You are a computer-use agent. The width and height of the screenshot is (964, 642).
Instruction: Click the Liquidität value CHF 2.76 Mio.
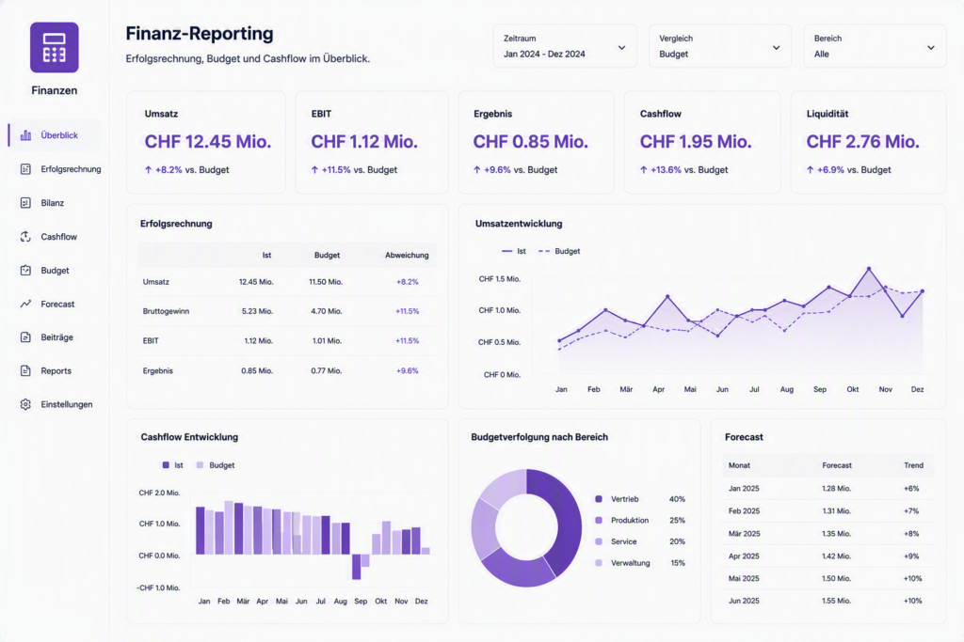[863, 142]
